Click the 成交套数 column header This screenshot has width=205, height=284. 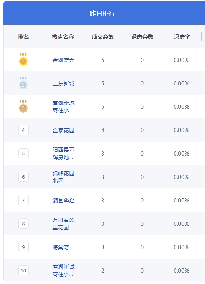click(103, 37)
